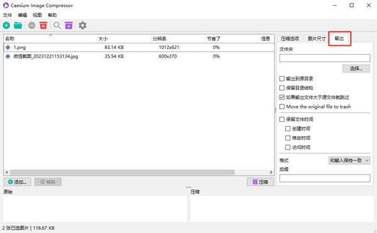Enable 输出到原目录 checkbox
Image resolution: width=377 pixels, height=233 pixels.
pyautogui.click(x=282, y=79)
